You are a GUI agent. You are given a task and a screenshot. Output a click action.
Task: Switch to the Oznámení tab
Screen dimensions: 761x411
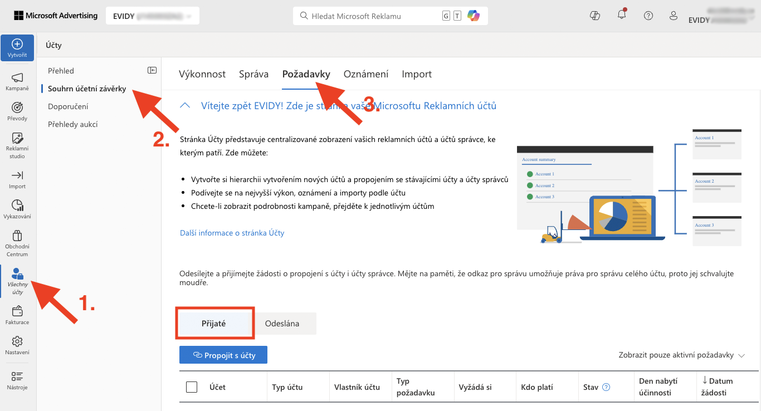click(366, 74)
